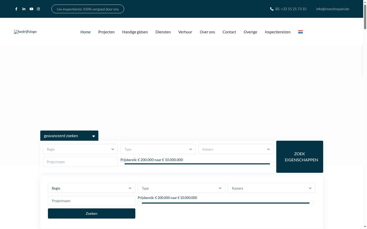Open the Facebook social icon
367x229 pixels.
click(x=16, y=9)
